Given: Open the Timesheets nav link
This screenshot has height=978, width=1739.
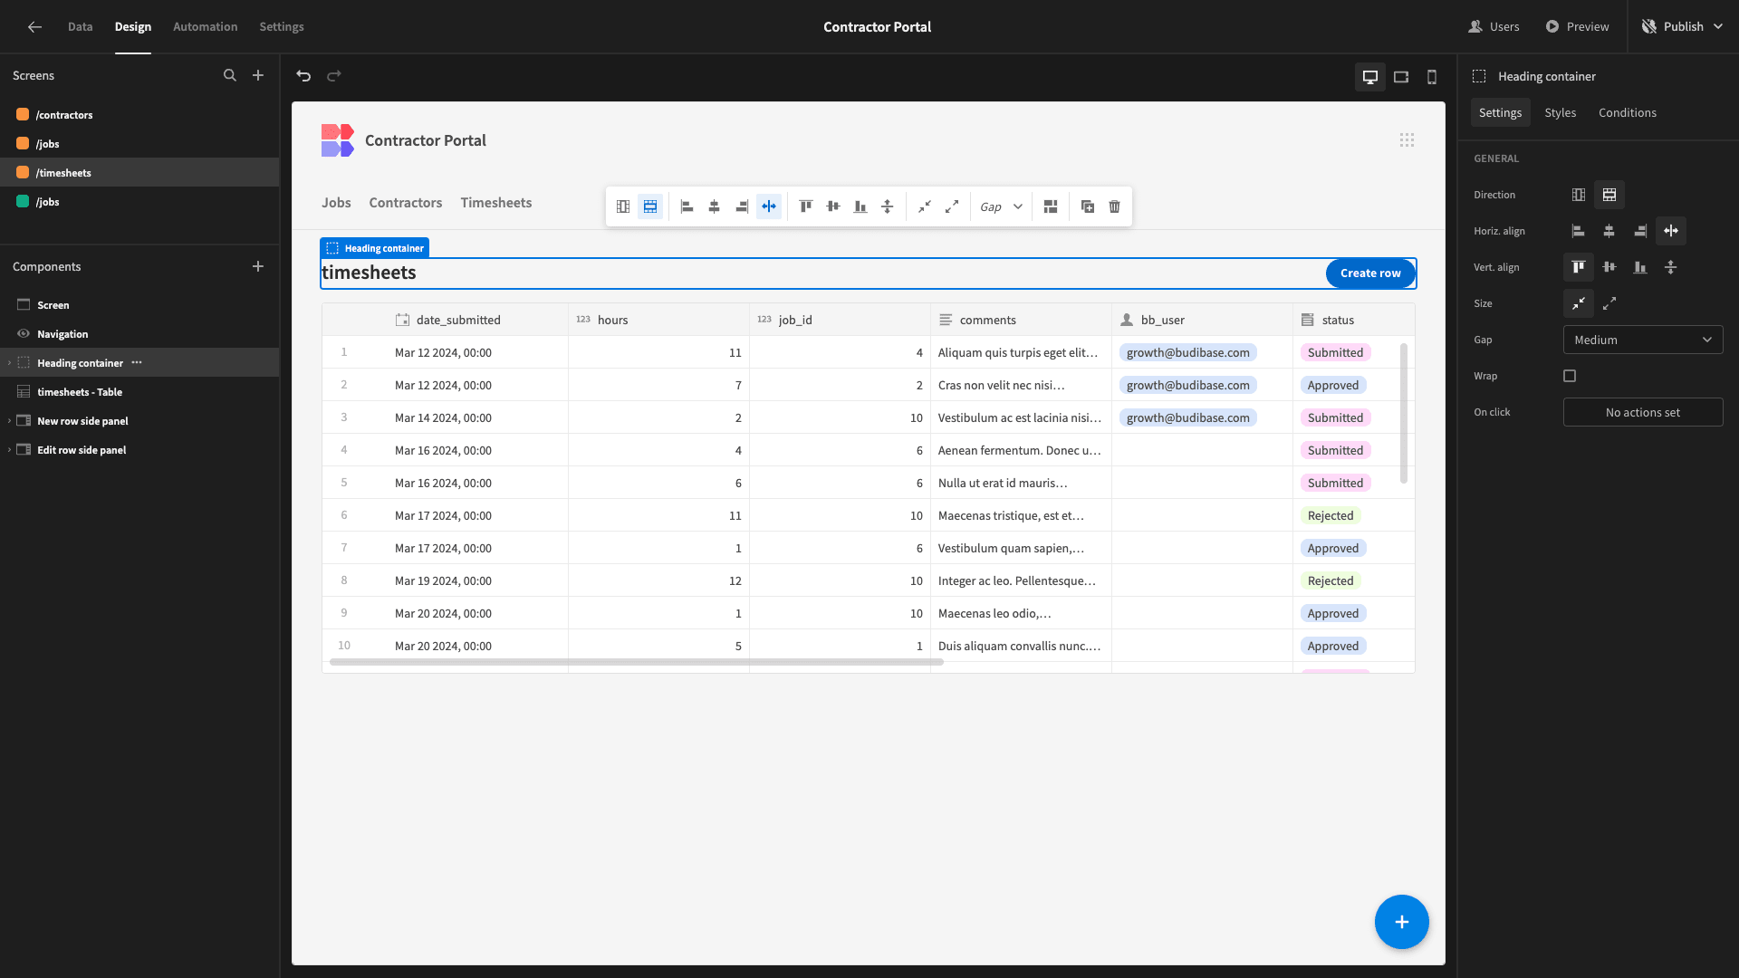Looking at the screenshot, I should click(x=496, y=203).
